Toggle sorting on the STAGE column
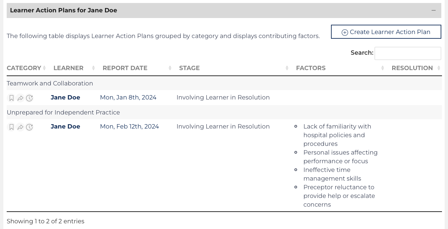 189,68
